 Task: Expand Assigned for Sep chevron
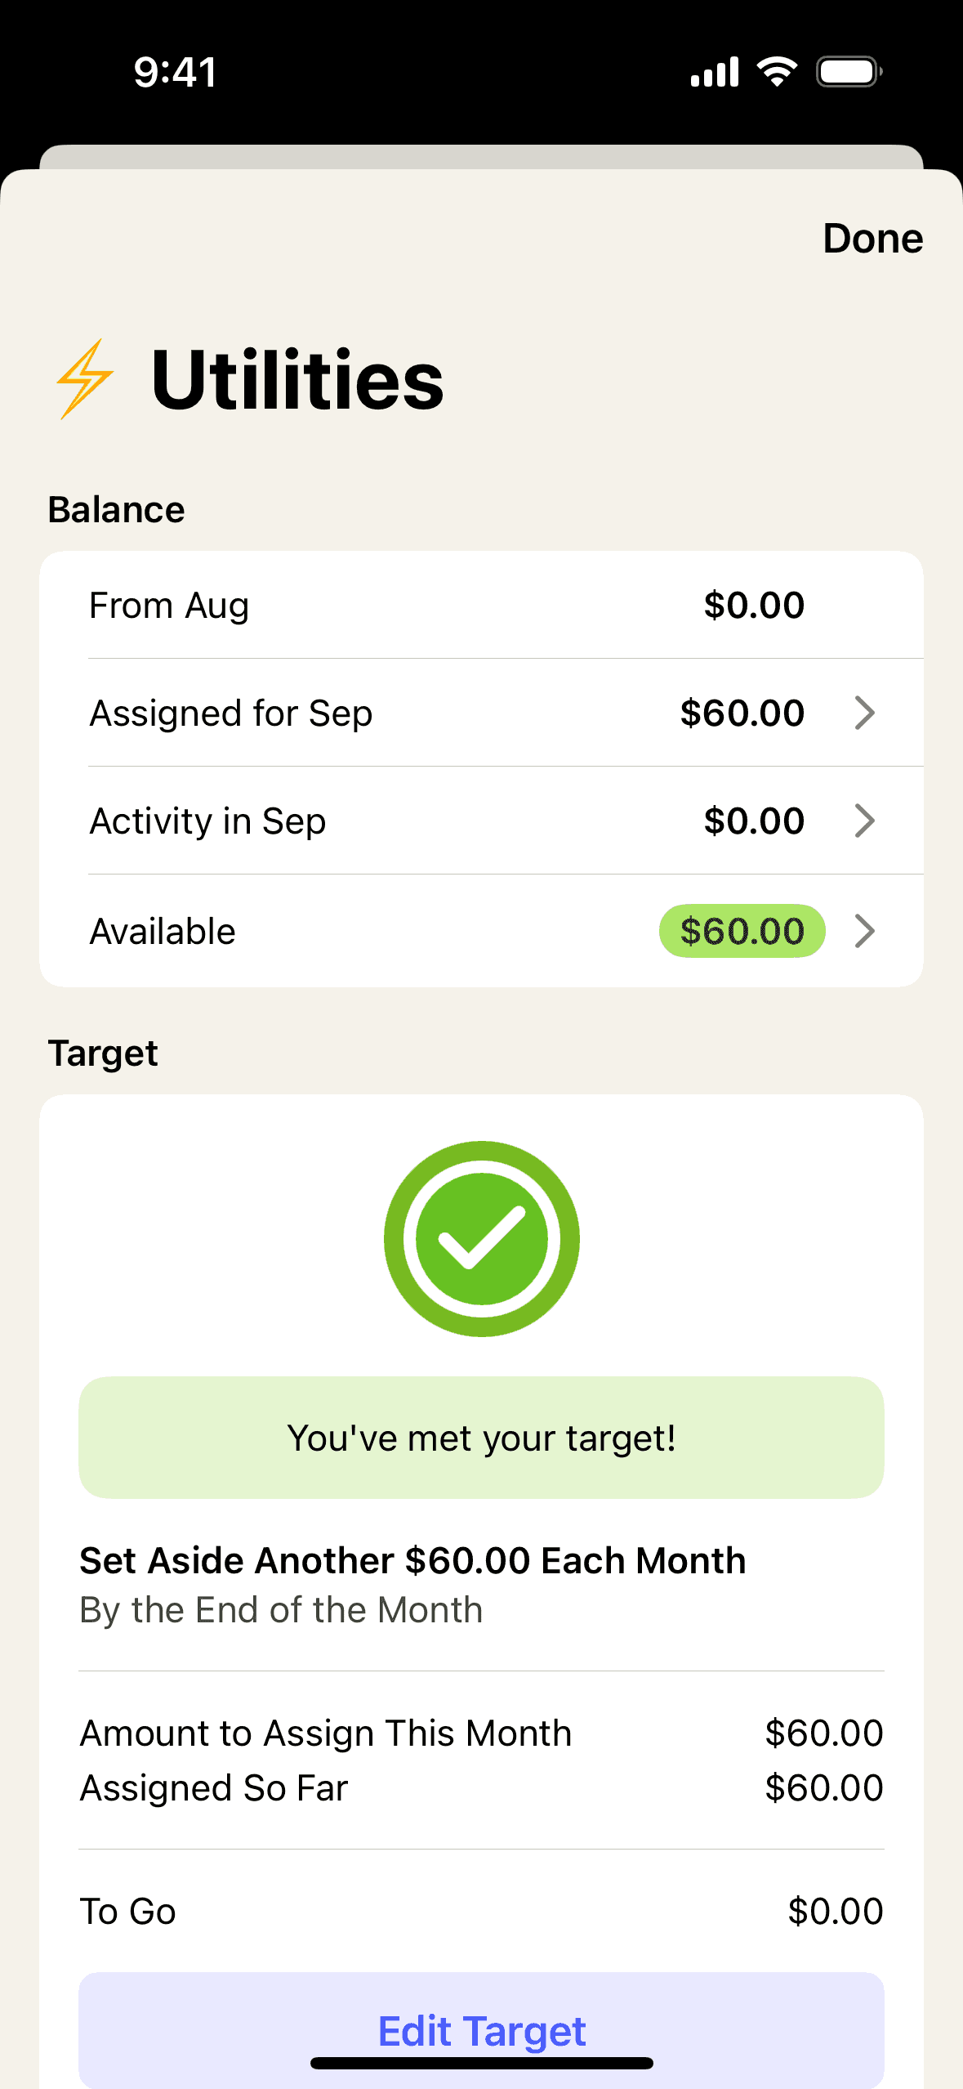pyautogui.click(x=864, y=713)
